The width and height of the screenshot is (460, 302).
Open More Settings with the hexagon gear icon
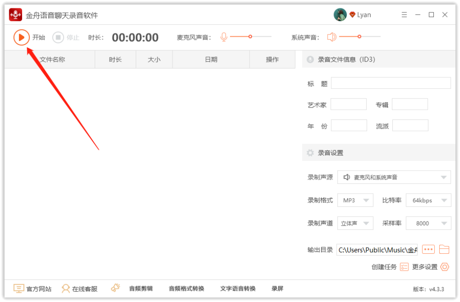(x=445, y=267)
